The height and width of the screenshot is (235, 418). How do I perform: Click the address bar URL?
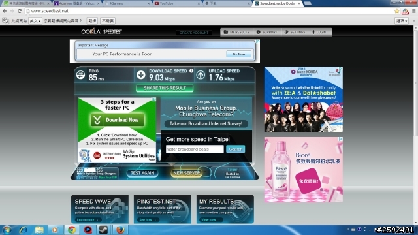pyautogui.click(x=50, y=11)
